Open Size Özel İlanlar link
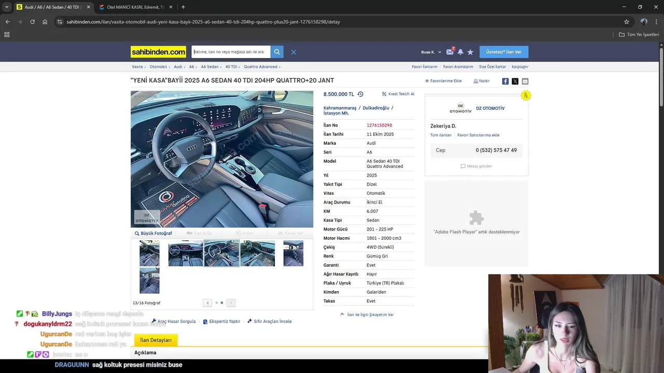The height and width of the screenshot is (373, 664). coord(492,67)
